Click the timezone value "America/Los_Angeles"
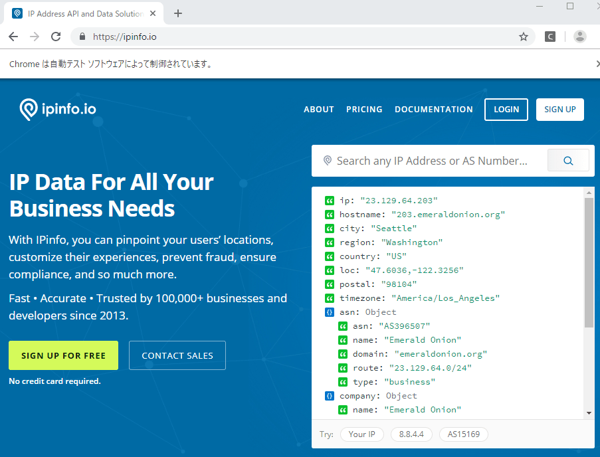The width and height of the screenshot is (600, 457). [x=445, y=298]
